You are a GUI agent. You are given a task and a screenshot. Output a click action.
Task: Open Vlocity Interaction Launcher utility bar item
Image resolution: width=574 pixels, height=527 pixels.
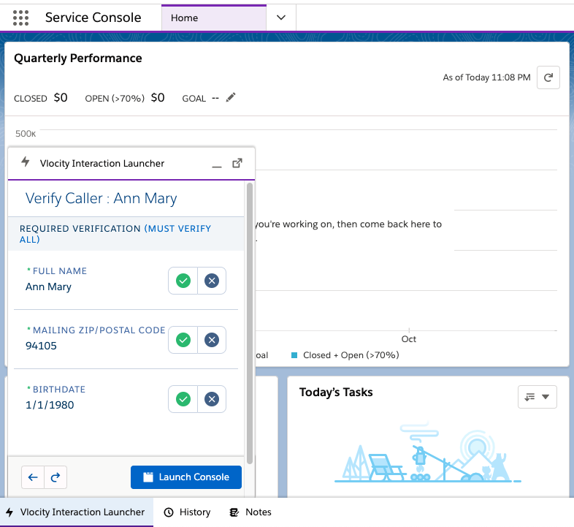coord(77,512)
